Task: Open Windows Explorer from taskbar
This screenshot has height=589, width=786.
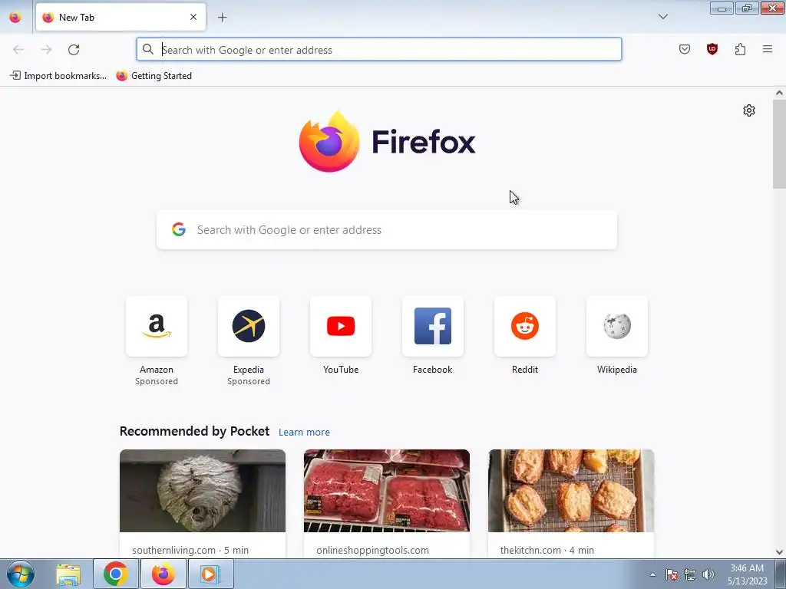Action: [x=68, y=574]
